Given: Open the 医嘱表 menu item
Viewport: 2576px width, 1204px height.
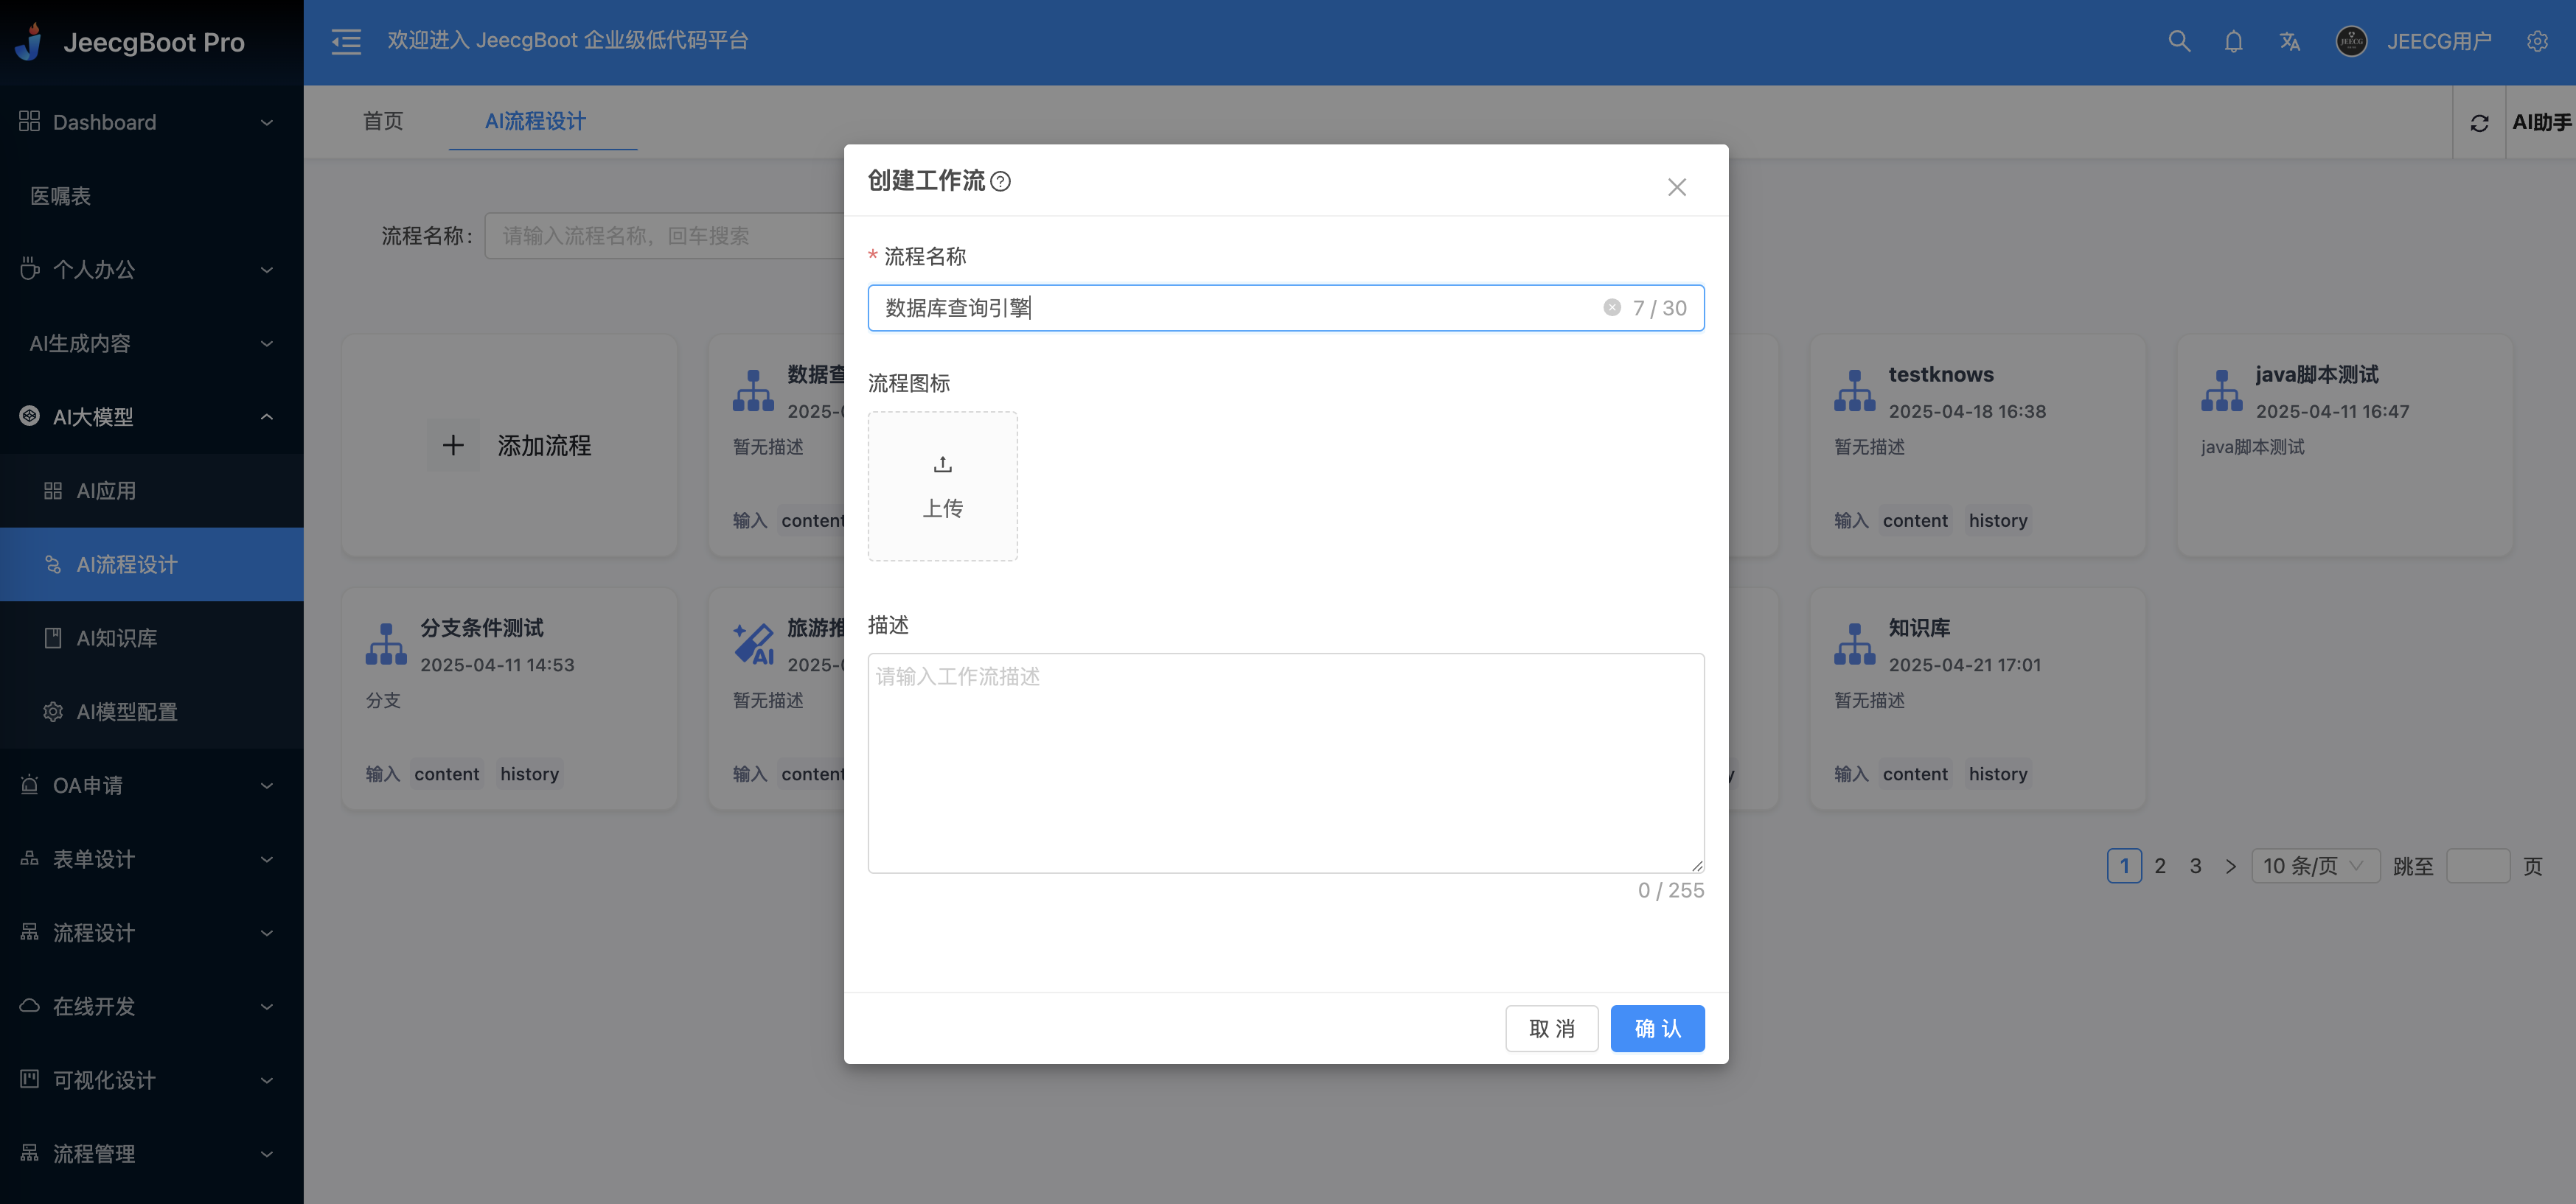Looking at the screenshot, I should coord(152,196).
